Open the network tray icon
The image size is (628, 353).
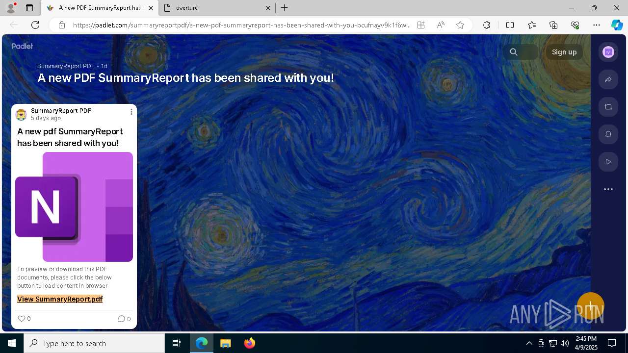tap(553, 343)
